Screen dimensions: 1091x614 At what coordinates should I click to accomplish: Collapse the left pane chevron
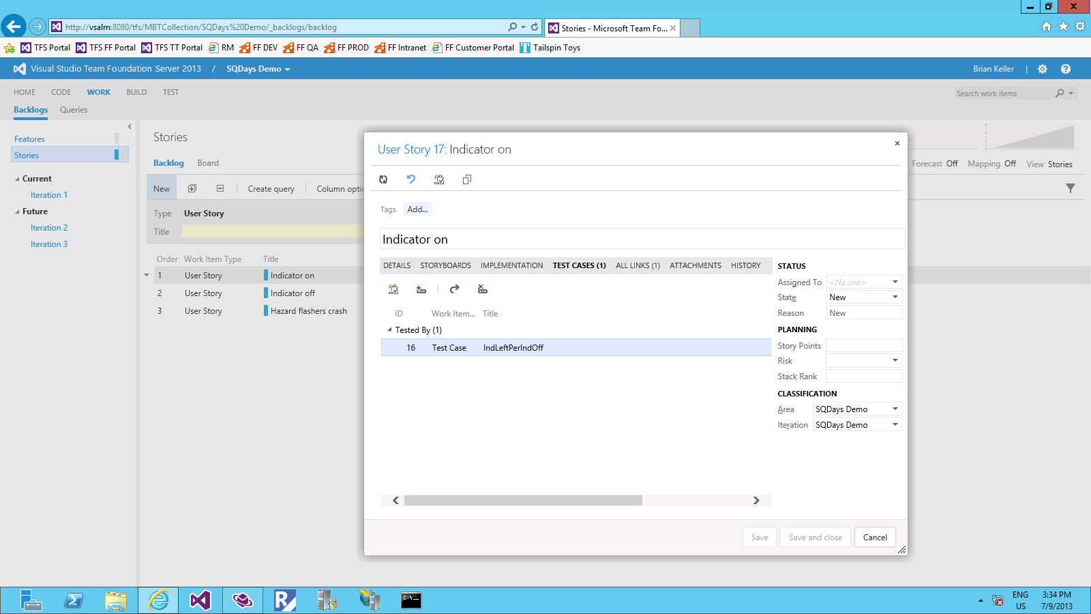130,127
